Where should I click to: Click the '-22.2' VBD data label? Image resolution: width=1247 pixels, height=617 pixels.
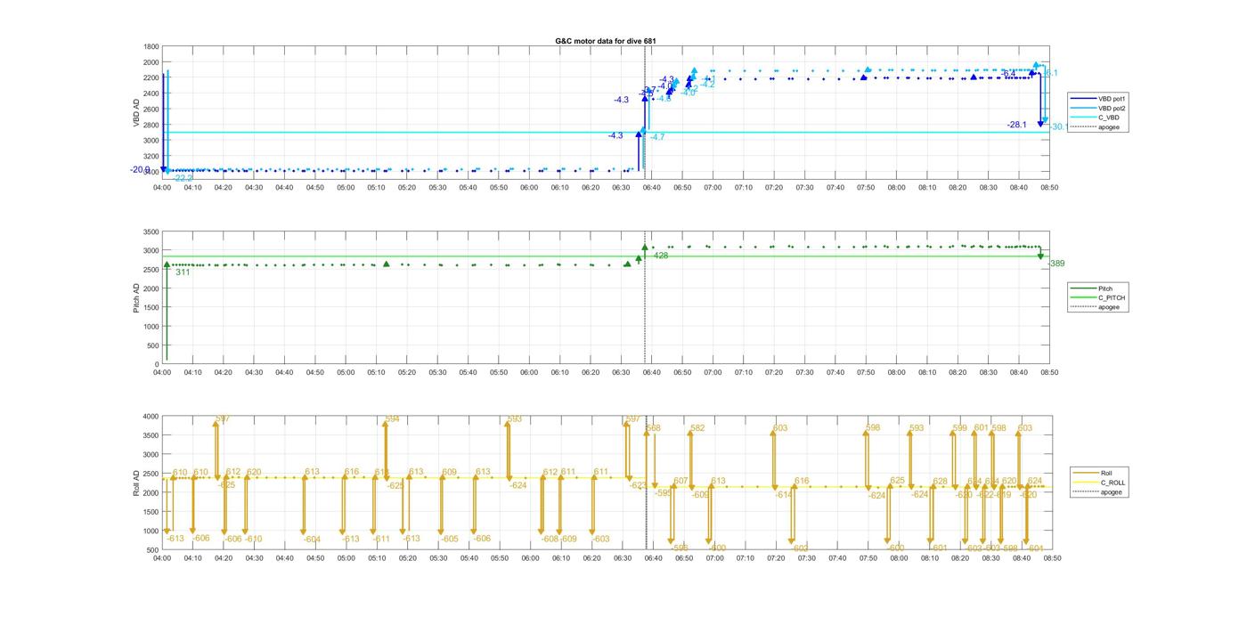pyautogui.click(x=183, y=179)
